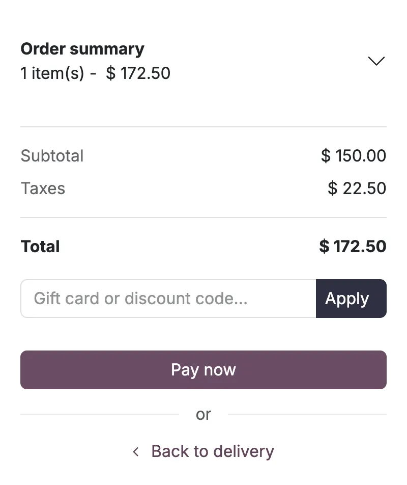Click the Order summary heading
Image resolution: width=407 pixels, height=485 pixels.
[x=82, y=49]
